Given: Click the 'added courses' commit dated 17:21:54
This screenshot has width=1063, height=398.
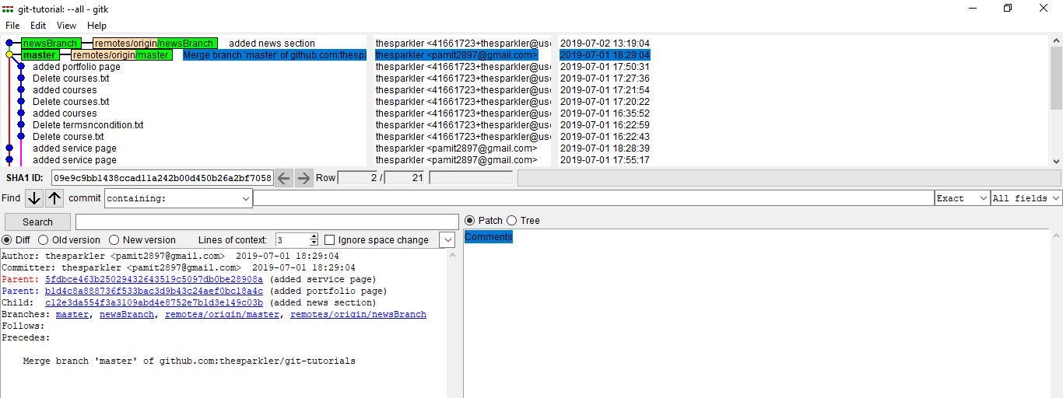Looking at the screenshot, I should [x=65, y=90].
